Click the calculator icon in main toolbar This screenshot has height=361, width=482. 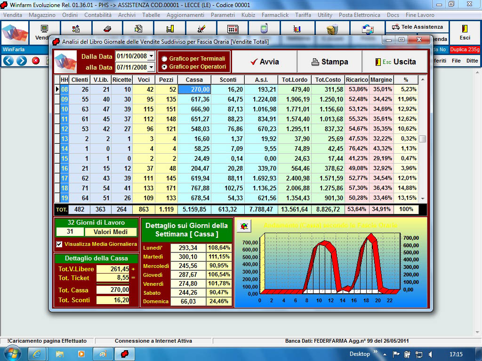pyautogui.click(x=232, y=29)
